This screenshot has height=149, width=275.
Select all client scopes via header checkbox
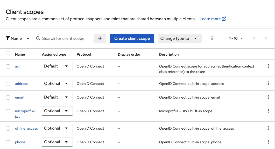coord(8,53)
